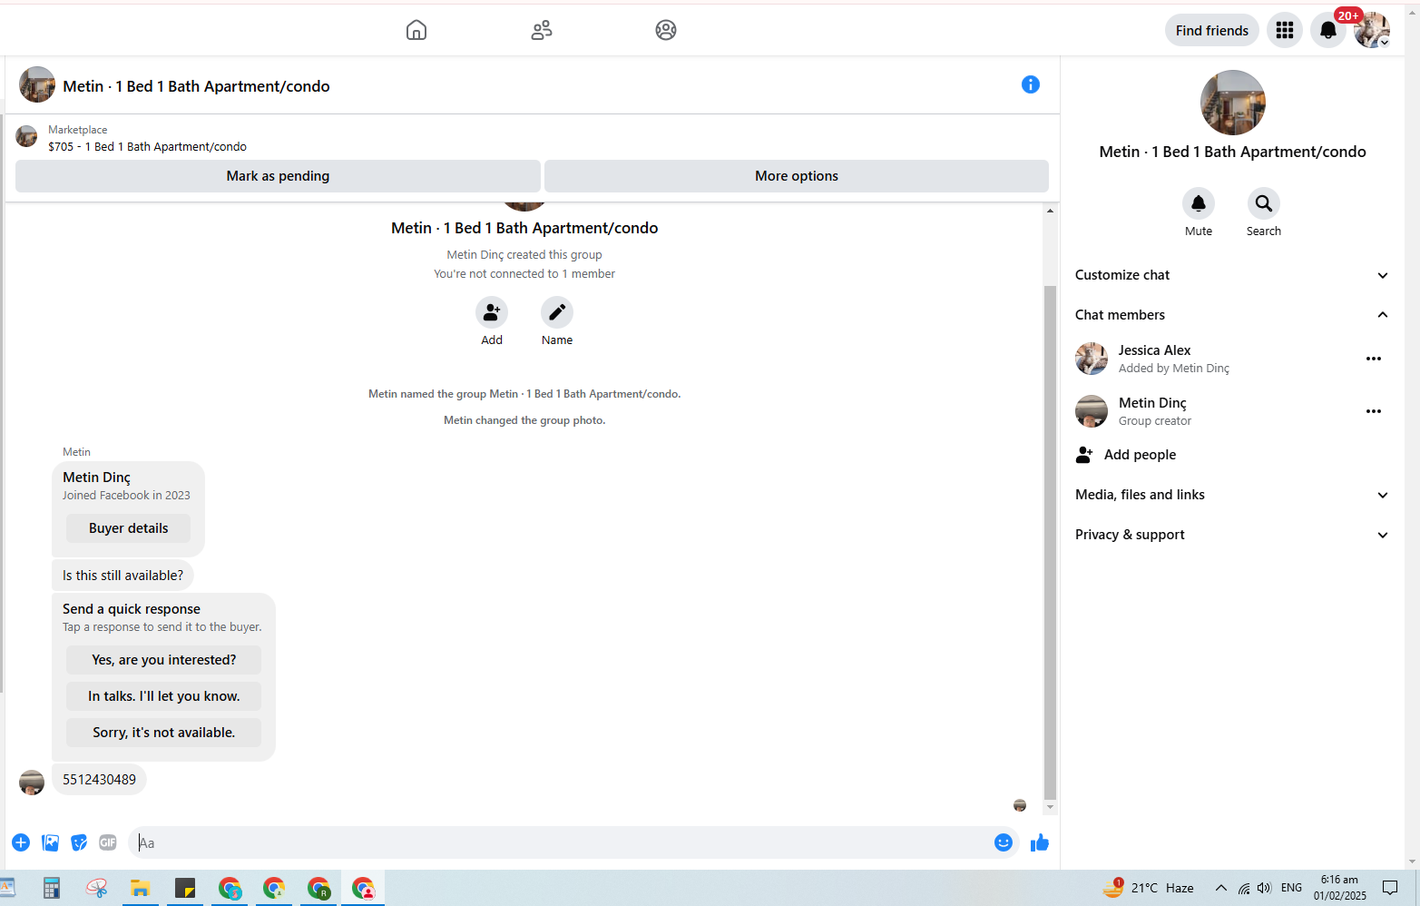Expand the Customize chat section
Image resolution: width=1420 pixels, height=906 pixels.
coord(1231,275)
